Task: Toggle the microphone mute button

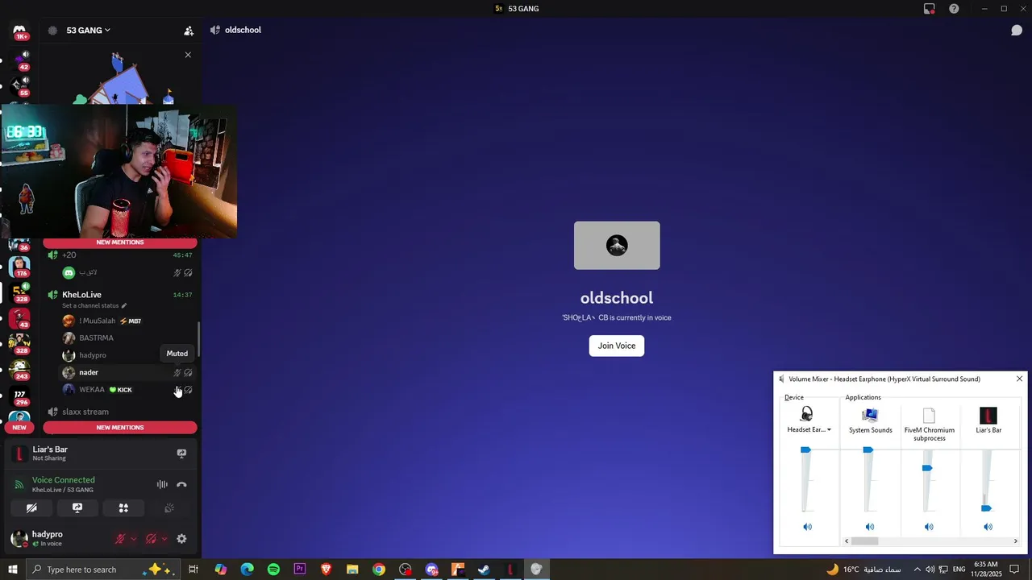Action: [120, 539]
